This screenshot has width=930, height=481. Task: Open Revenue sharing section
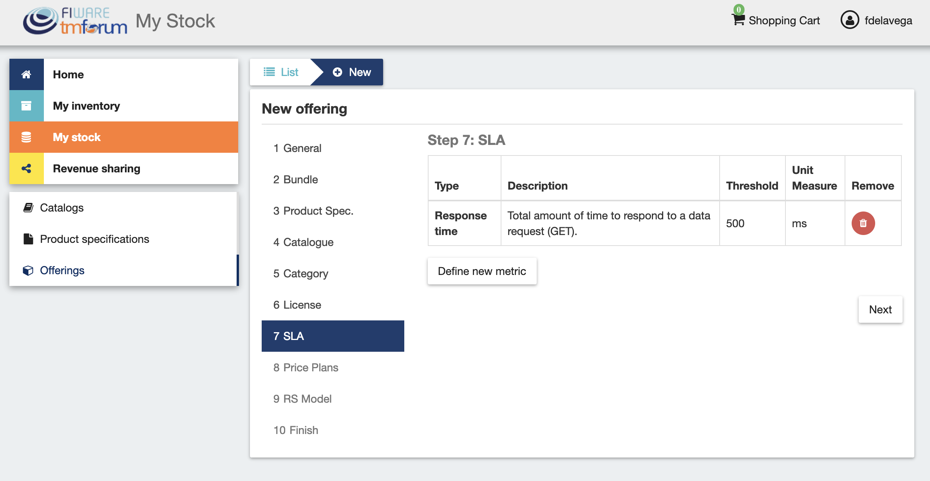124,168
